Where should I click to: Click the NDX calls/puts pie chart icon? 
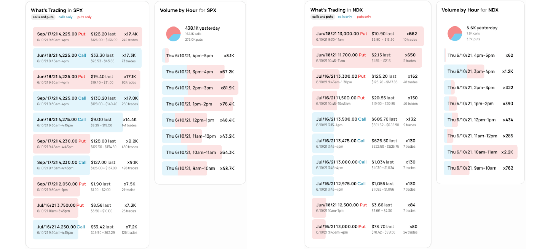click(x=455, y=33)
